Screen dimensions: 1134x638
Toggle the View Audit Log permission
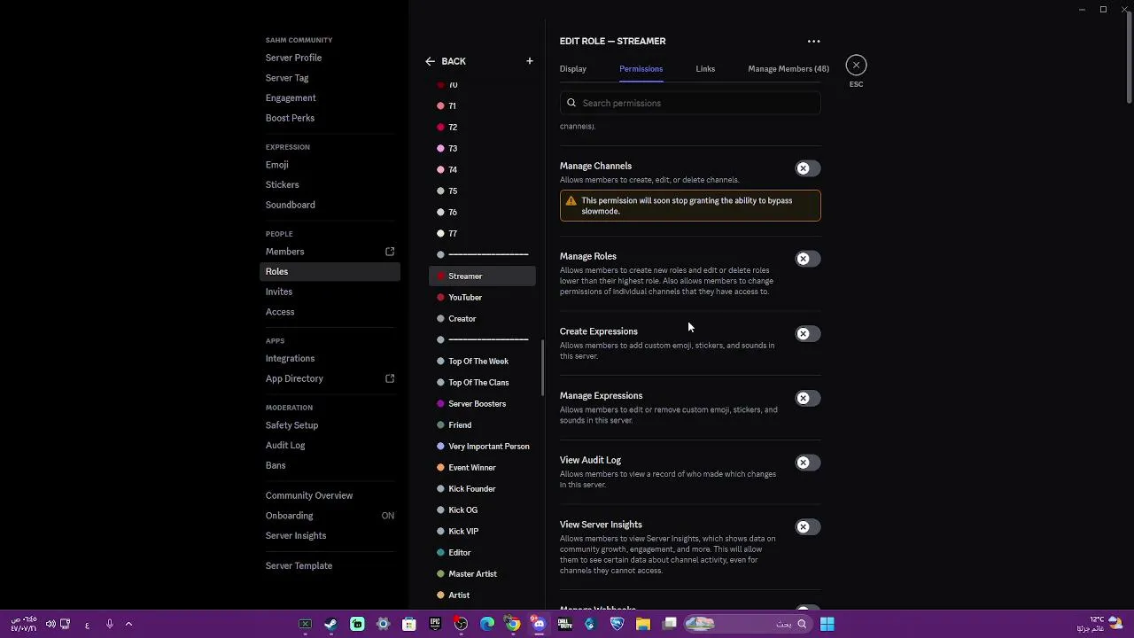pyautogui.click(x=807, y=463)
